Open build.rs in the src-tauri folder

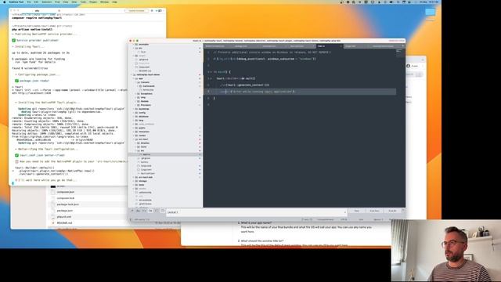coord(144,162)
